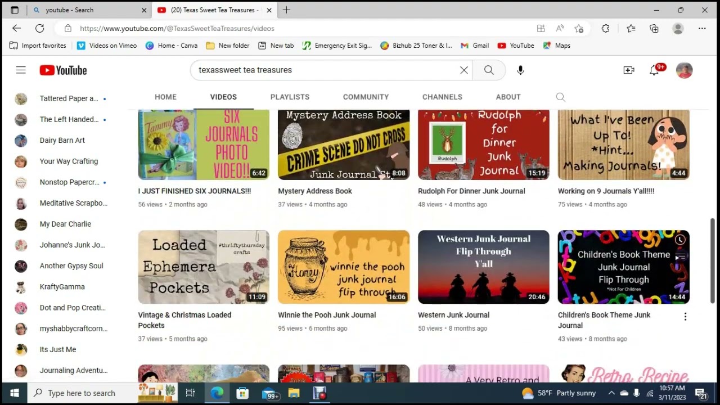Open the ABOUT channel tab
This screenshot has height=405, width=720.
click(x=508, y=97)
